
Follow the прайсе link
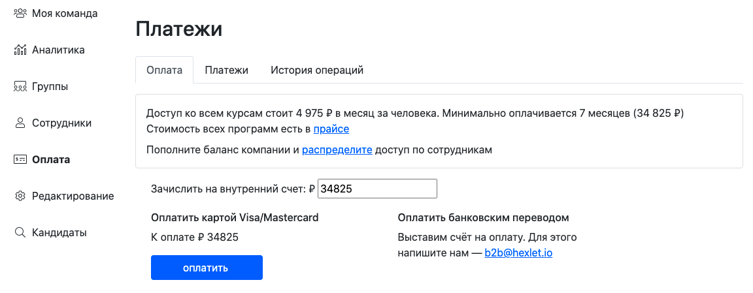[x=331, y=129]
